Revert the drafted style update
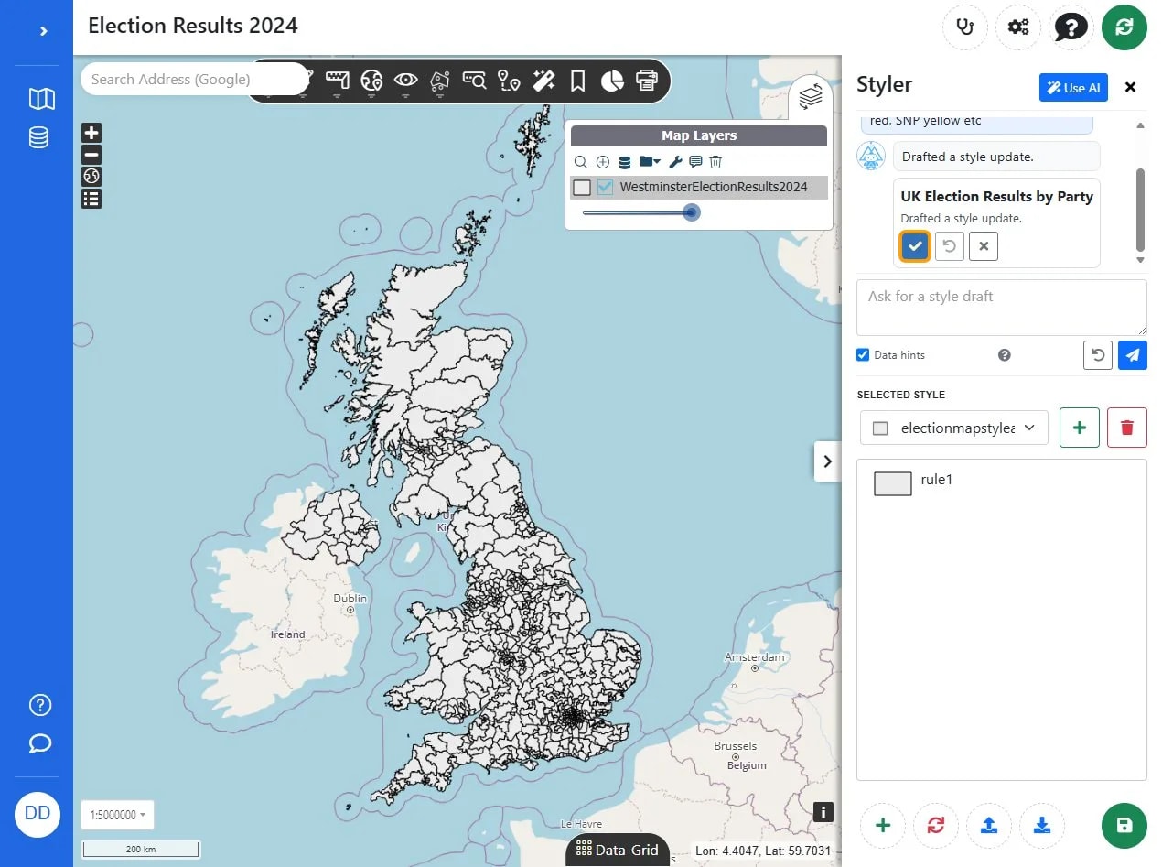1162x867 pixels. click(x=950, y=246)
